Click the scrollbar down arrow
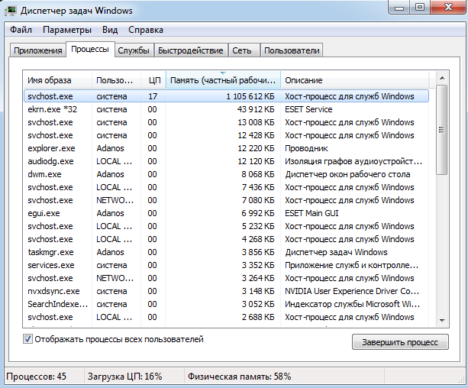 tap(441, 320)
